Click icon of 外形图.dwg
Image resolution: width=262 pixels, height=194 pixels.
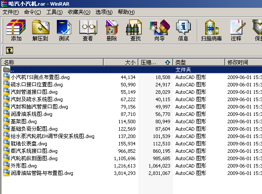[7, 165]
